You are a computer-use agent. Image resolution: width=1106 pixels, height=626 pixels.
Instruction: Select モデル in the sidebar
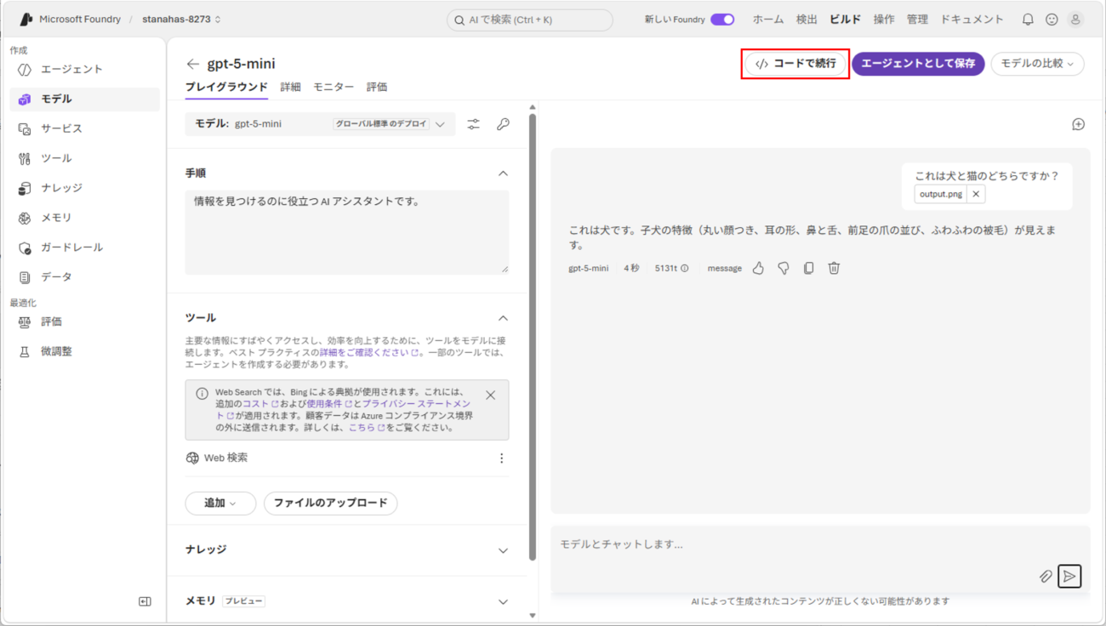(x=84, y=99)
